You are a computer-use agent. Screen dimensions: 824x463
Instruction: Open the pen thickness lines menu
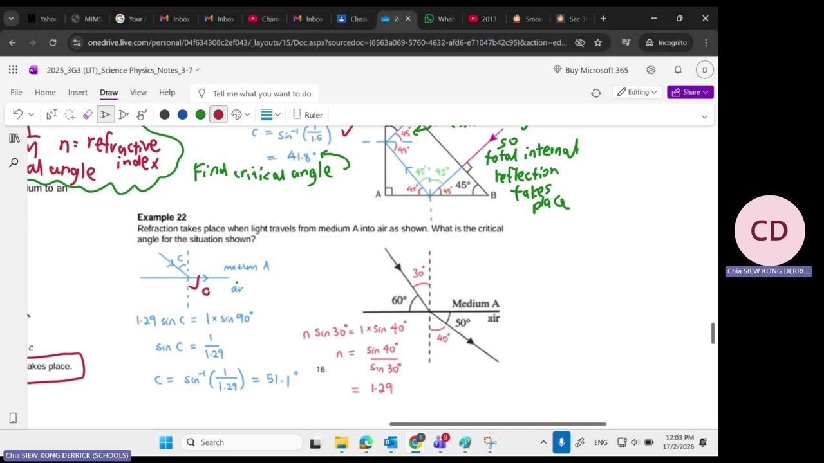pyautogui.click(x=267, y=114)
